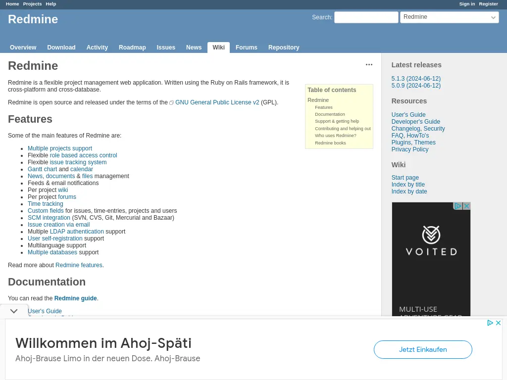Click the Security link

(434, 129)
